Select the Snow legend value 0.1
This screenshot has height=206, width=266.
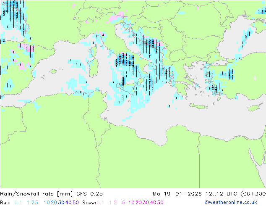[x=100, y=203]
